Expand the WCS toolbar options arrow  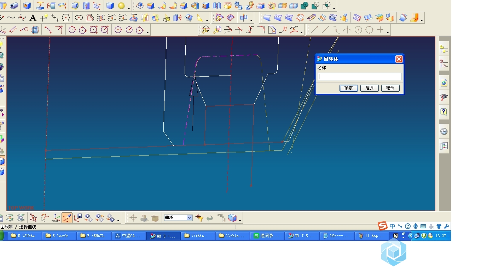[x=118, y=221]
